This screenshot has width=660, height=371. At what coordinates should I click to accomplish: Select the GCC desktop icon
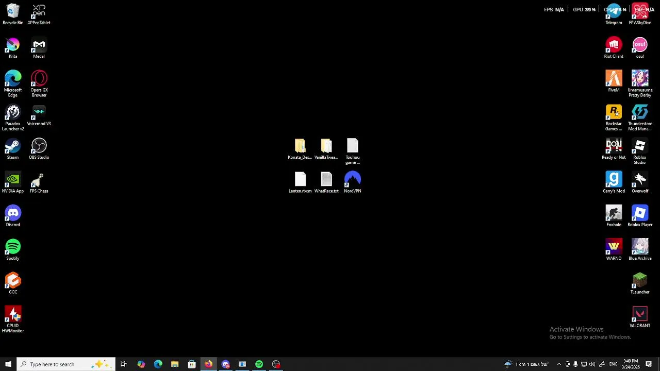[13, 283]
